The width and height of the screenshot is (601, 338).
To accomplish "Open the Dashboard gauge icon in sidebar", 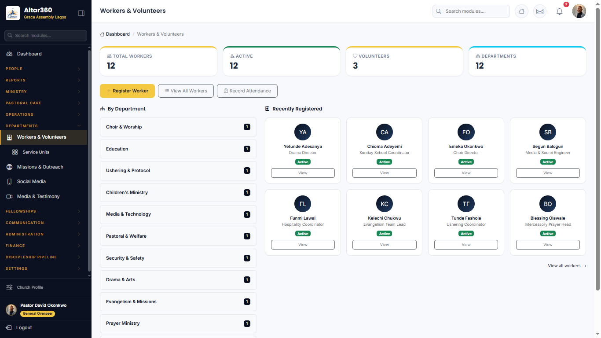I will coord(9,54).
